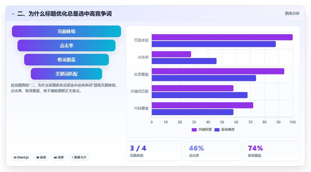The height and width of the screenshot is (172, 311).
Task: Click the purple 关键词匹配 关键权重 bar
Action: coord(193,88)
